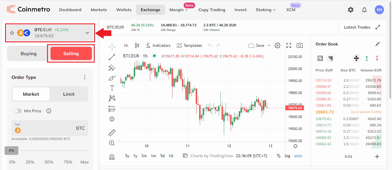This screenshot has height=170, width=392.
Task: Open the Indicators menu on the chart
Action: (x=158, y=45)
